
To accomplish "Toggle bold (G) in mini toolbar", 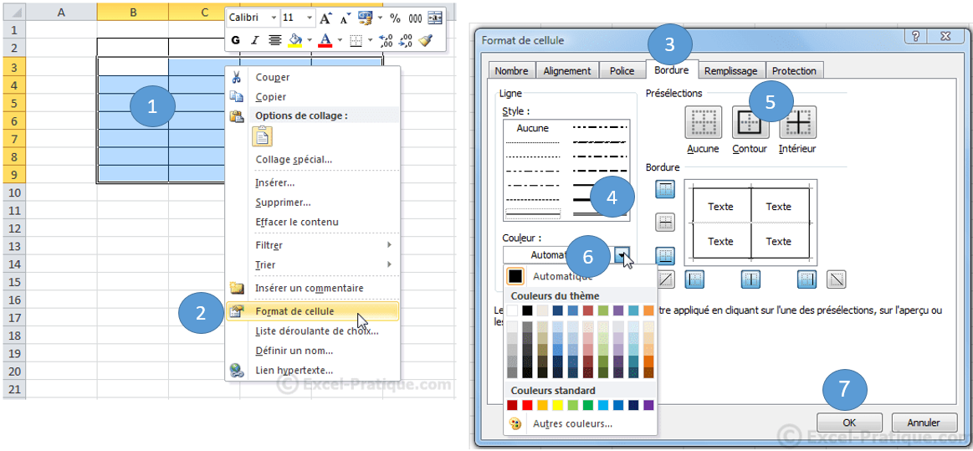I will pos(236,40).
